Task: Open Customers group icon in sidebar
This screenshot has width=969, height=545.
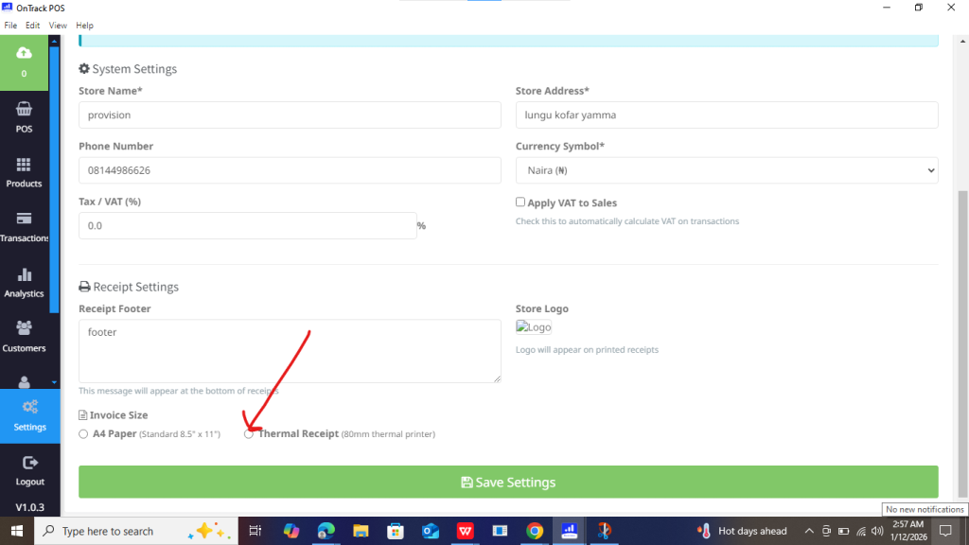Action: [x=24, y=328]
